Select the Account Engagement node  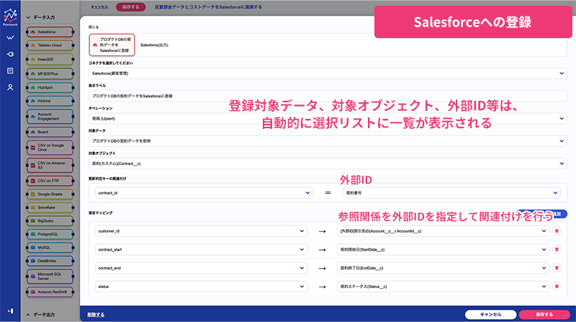[50, 117]
